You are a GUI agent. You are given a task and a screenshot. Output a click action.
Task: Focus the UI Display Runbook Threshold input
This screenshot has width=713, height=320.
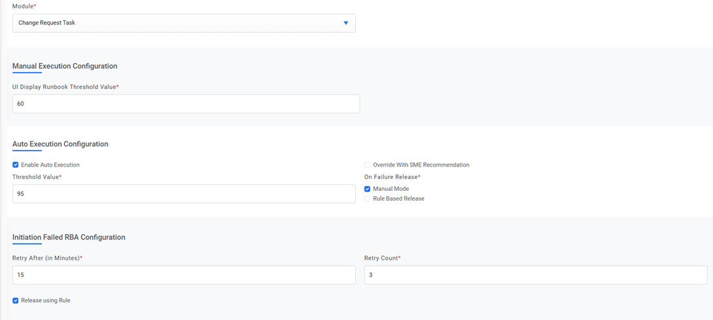click(x=185, y=104)
